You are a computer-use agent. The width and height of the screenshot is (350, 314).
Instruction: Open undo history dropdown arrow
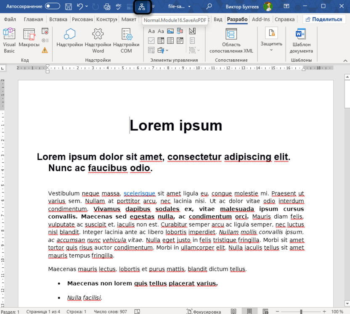87,6
